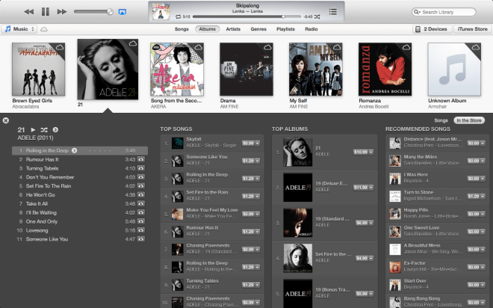The width and height of the screenshot is (493, 308).
Task: Toggle repeat in the now playing display
Action: pyautogui.click(x=178, y=16)
